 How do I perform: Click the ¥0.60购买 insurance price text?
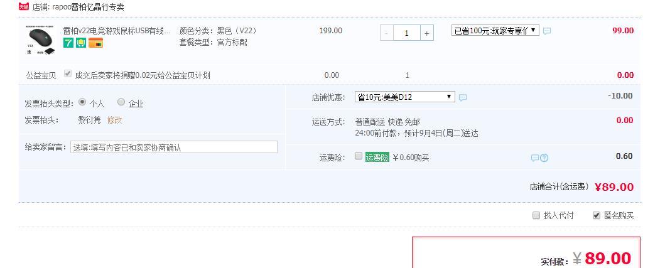pos(411,158)
